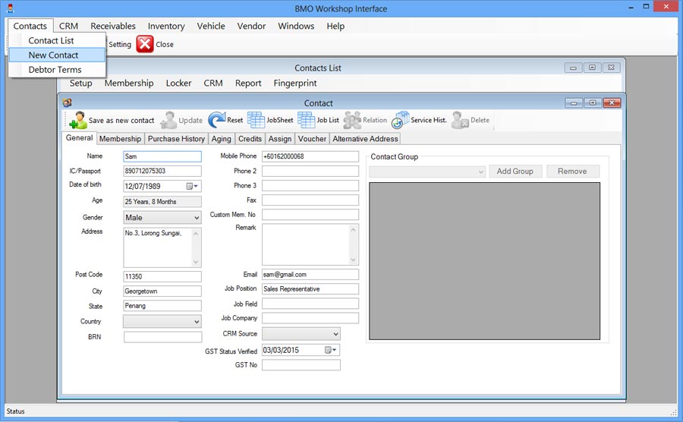Image resolution: width=683 pixels, height=422 pixels.
Task: Click the GST No field
Action: coord(301,365)
